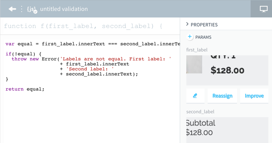Viewport: 272px width, 143px height.
Task: Place cursor in 'var equal' code line
Action: click(x=93, y=44)
